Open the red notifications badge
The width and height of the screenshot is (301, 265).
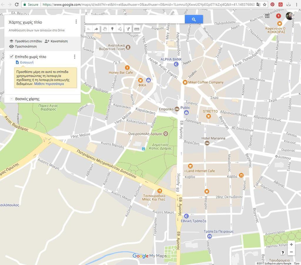pyautogui.click(x=278, y=16)
